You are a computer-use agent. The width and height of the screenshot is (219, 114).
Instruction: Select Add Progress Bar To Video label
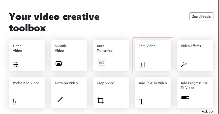point(194,85)
